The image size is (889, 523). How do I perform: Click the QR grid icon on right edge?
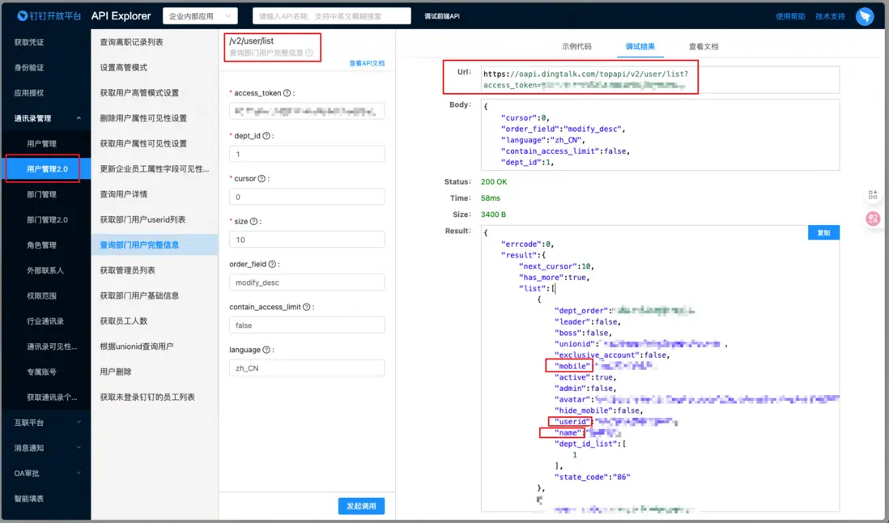[x=873, y=195]
